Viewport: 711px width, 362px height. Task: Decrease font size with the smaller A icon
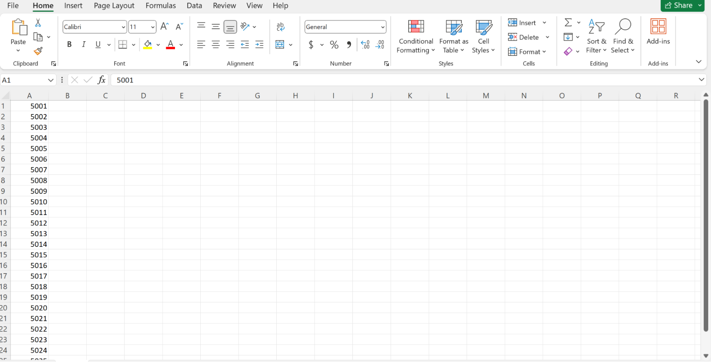(x=179, y=26)
